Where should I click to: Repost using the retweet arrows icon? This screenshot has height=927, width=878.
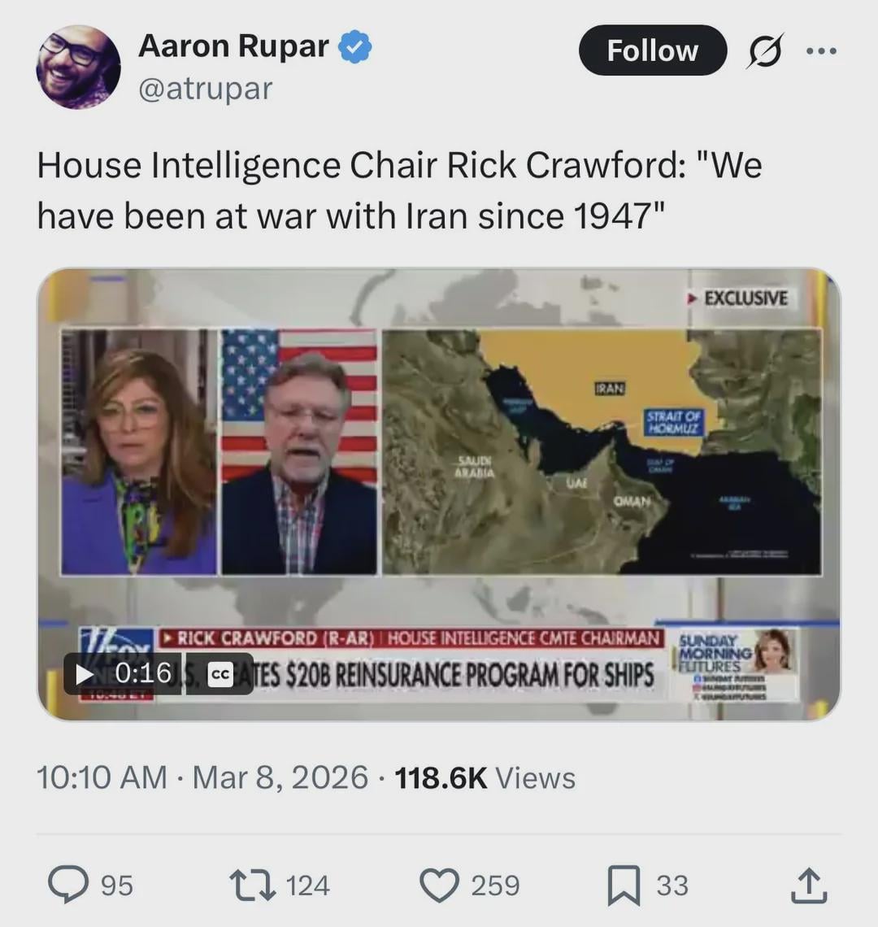253,885
